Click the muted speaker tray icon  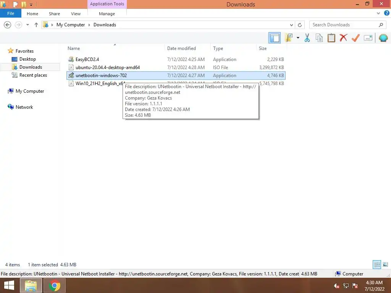pos(337,286)
